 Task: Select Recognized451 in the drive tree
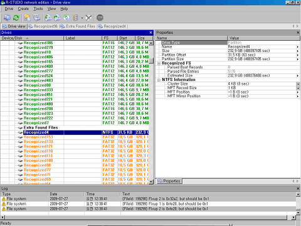pyautogui.click(x=38, y=95)
